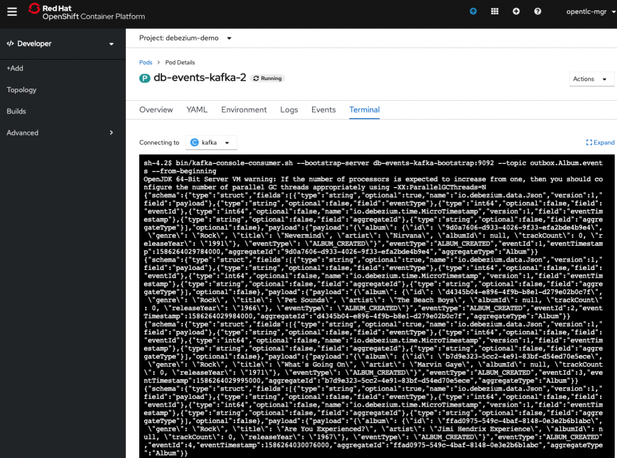Open the Developer perspective switcher
The height and width of the screenshot is (458, 617).
click(60, 44)
